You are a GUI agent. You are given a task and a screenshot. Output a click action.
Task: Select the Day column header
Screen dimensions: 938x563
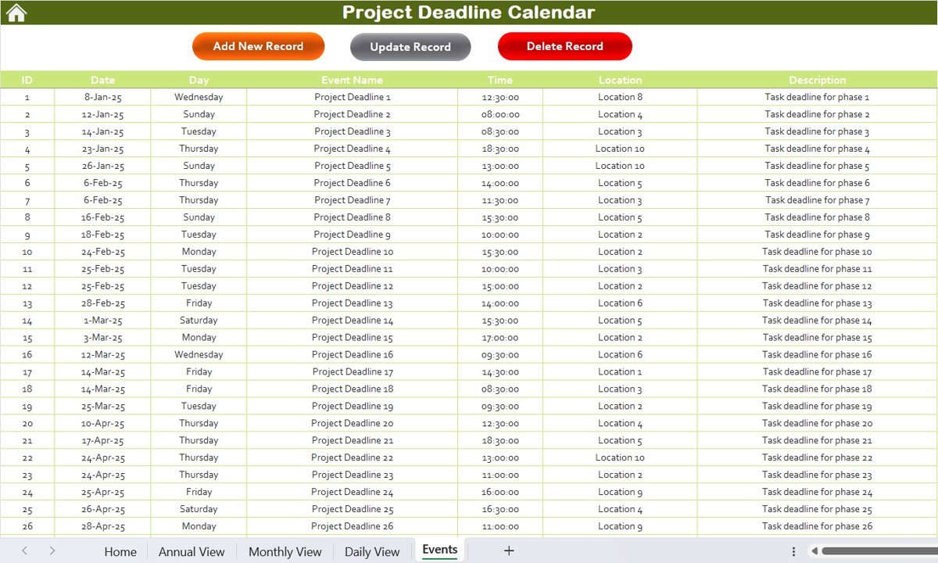(199, 80)
